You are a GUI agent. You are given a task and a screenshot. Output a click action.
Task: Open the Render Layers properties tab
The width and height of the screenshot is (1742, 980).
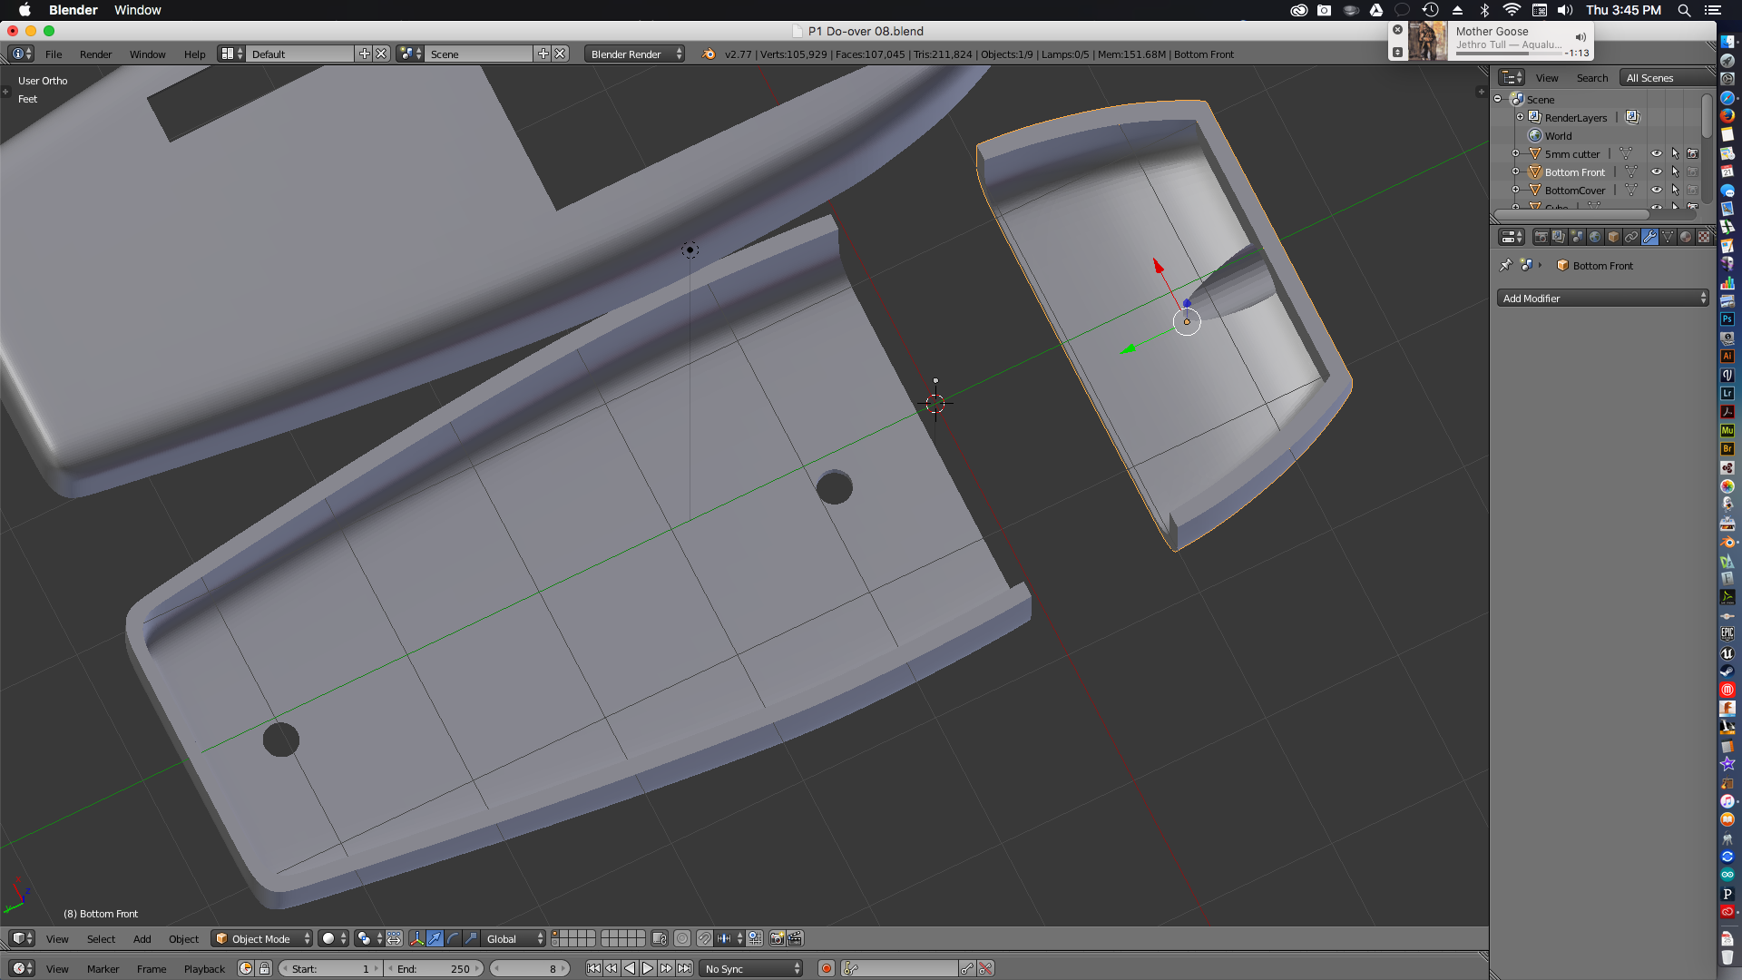pos(1559,237)
